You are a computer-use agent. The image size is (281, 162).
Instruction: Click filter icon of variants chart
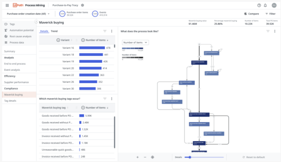[x=105, y=31]
